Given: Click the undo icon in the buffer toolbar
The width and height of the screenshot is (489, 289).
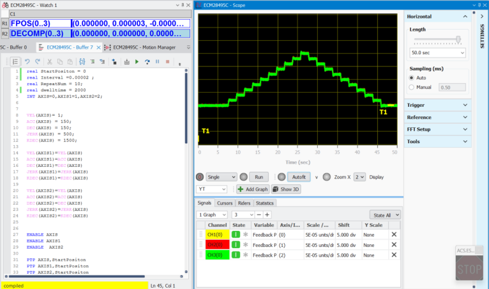Looking at the screenshot, I should pos(27,61).
